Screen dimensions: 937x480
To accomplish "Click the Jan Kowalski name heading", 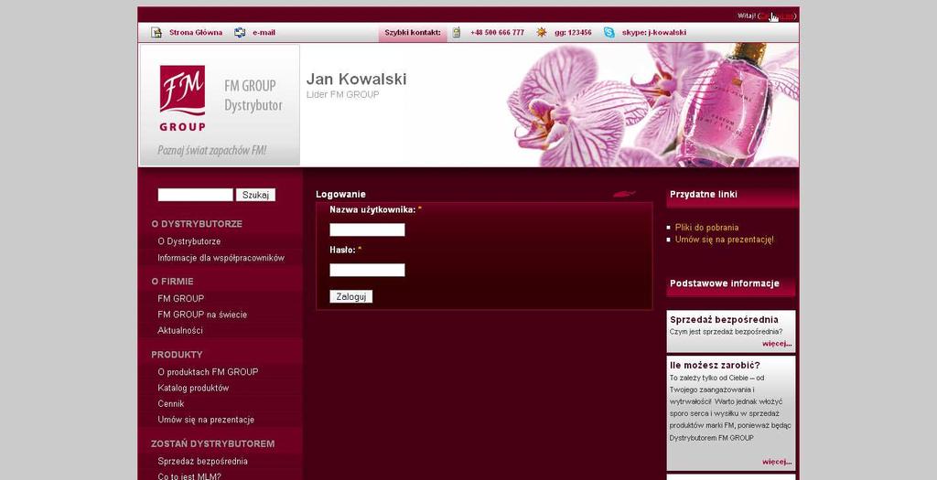I will pos(356,79).
